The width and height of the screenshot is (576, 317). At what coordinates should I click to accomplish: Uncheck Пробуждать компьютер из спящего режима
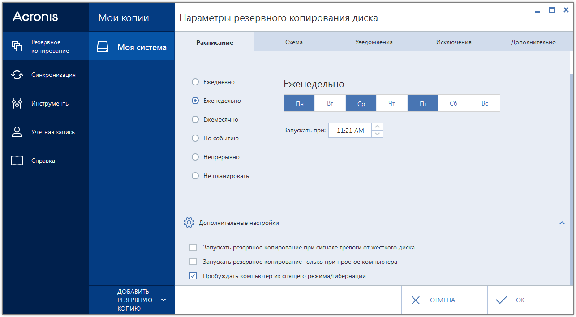193,276
